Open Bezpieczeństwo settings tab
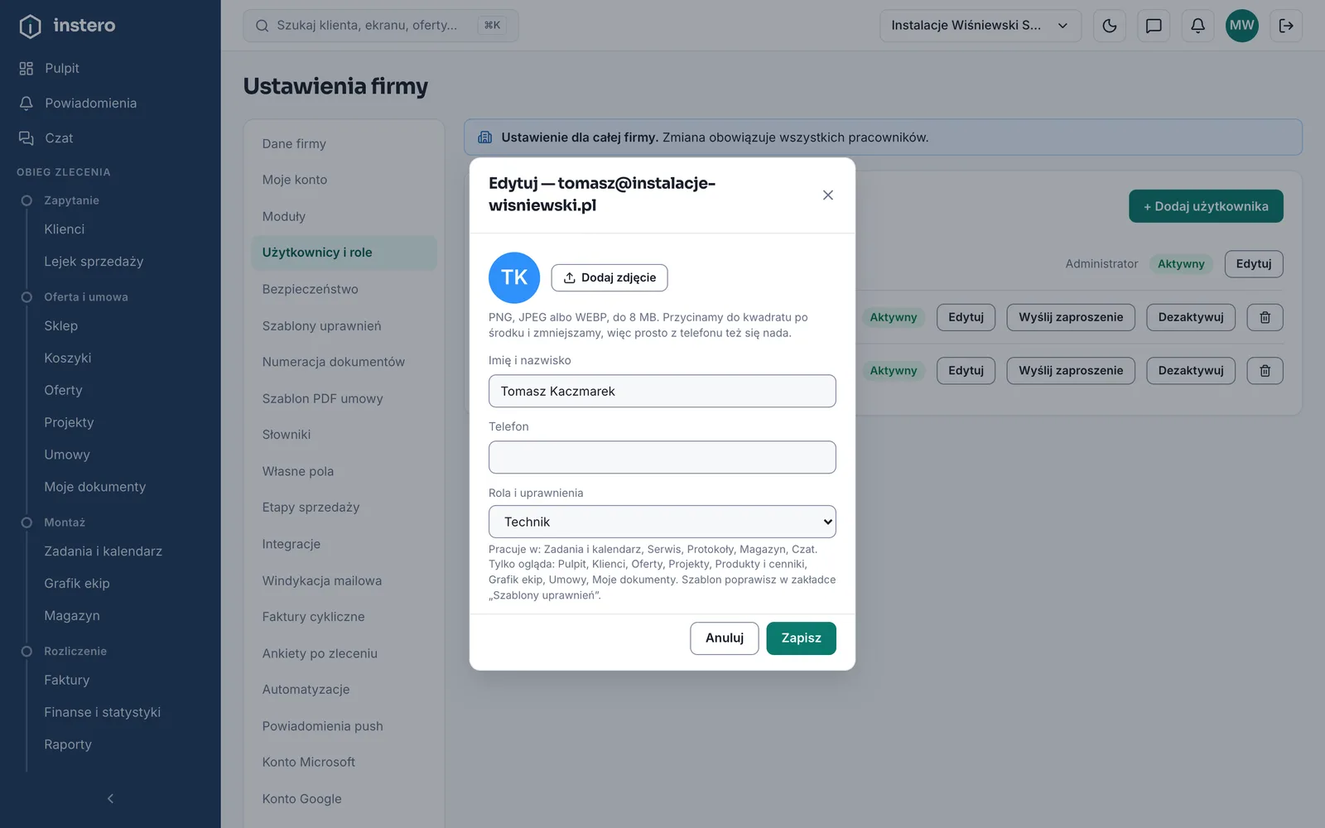Screen dimensions: 1325x828 click(344, 289)
